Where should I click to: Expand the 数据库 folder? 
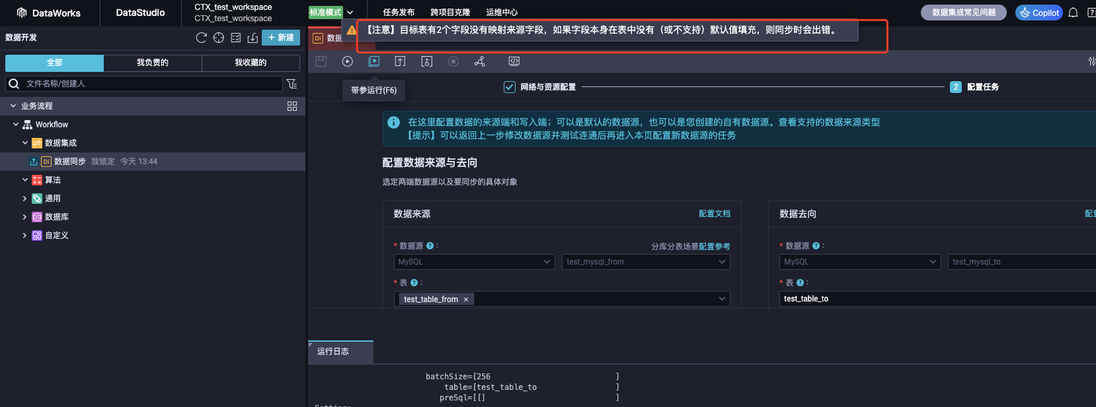tap(25, 217)
